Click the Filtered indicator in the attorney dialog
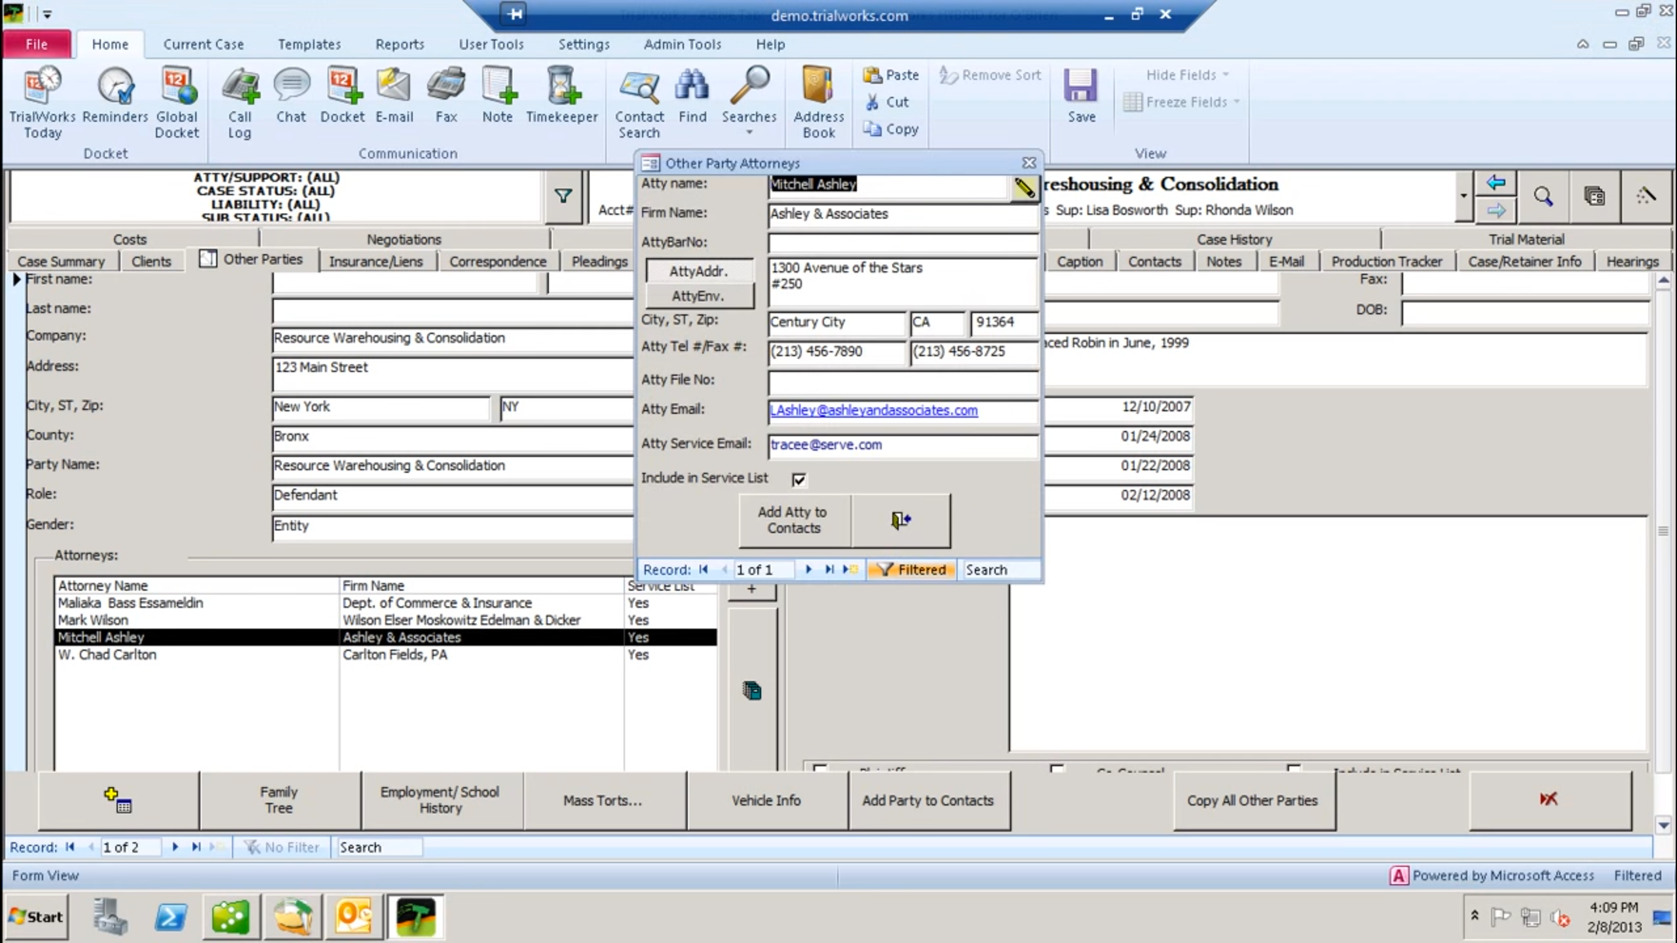The height and width of the screenshot is (943, 1677). click(x=912, y=570)
